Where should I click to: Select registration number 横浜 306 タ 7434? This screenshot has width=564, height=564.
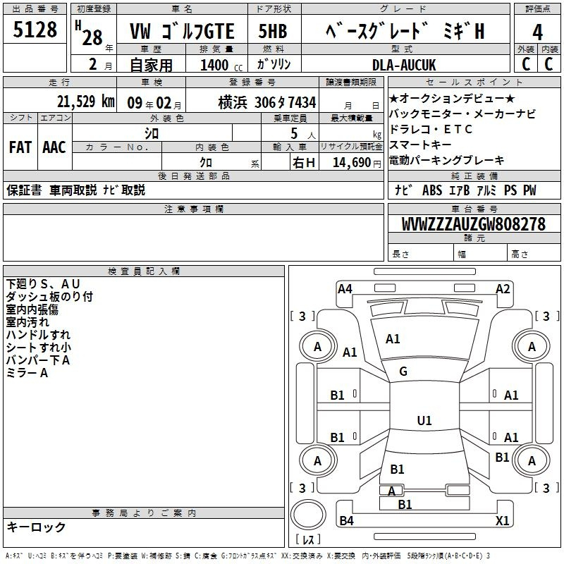(x=267, y=102)
